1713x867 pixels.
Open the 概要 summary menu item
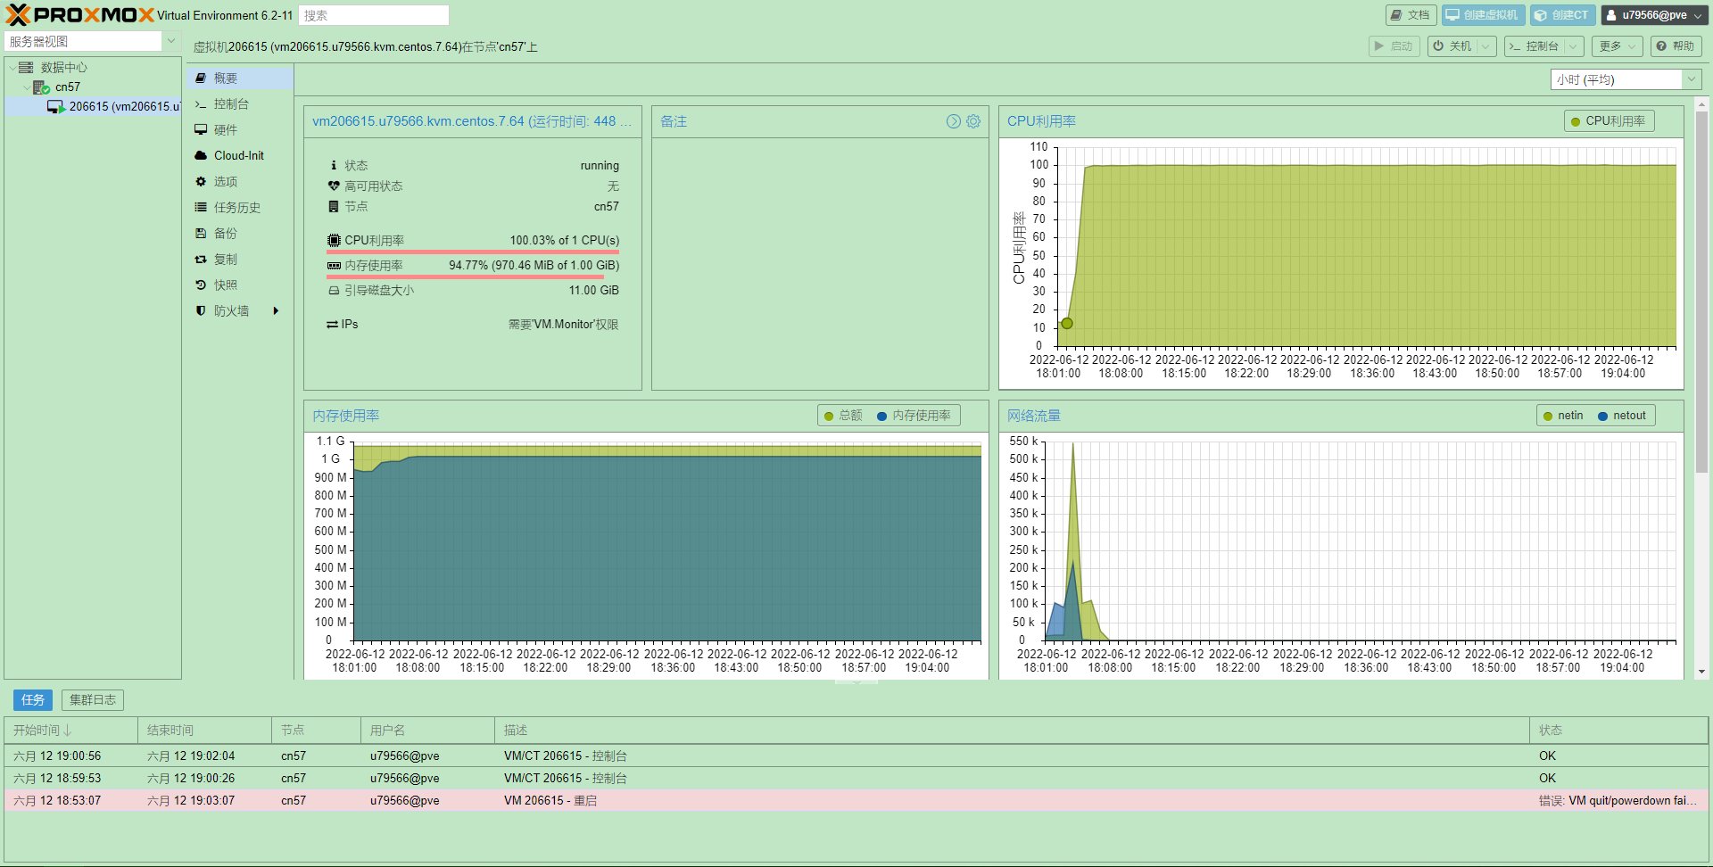239,78
